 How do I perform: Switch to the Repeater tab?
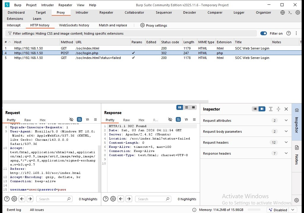pos(106,12)
